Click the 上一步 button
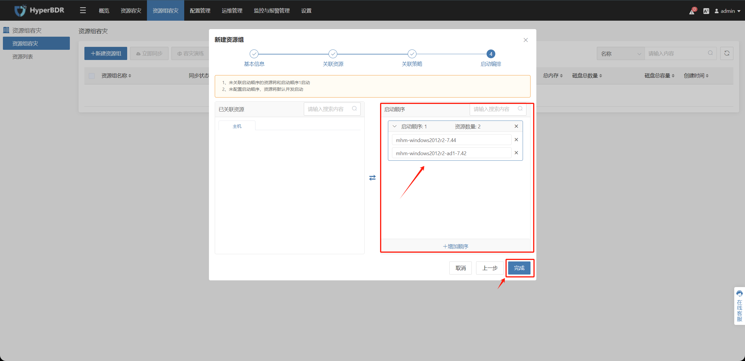 pos(490,268)
